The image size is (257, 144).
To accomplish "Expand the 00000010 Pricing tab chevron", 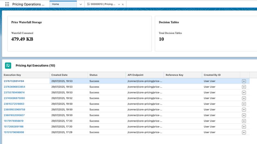I will click(x=119, y=4).
